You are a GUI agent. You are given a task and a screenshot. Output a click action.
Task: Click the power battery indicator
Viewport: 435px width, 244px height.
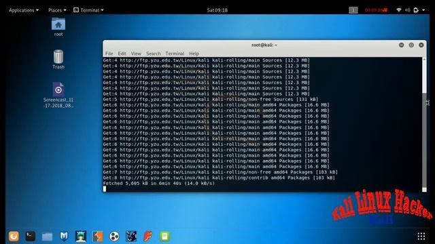[x=416, y=10]
